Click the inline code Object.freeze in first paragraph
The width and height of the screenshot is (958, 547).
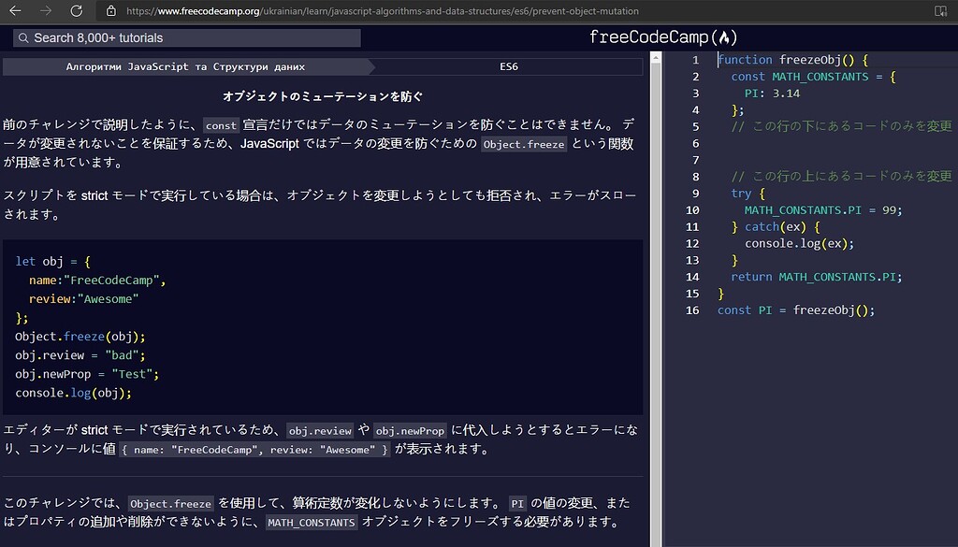pos(524,145)
